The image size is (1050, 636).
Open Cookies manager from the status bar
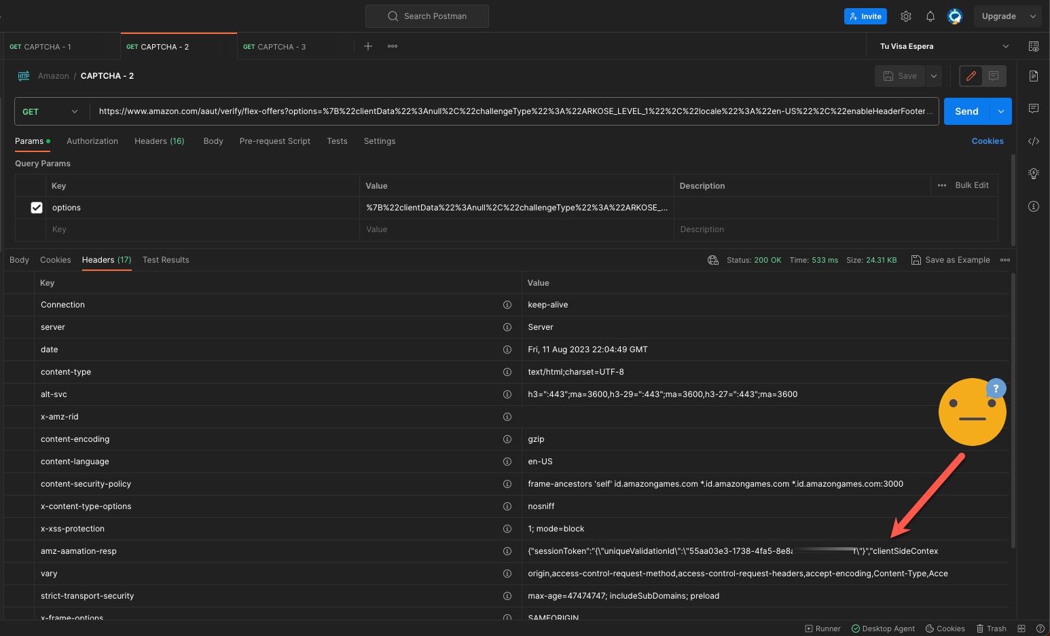[945, 628]
